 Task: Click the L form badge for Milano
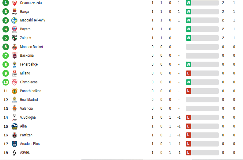click(188, 73)
